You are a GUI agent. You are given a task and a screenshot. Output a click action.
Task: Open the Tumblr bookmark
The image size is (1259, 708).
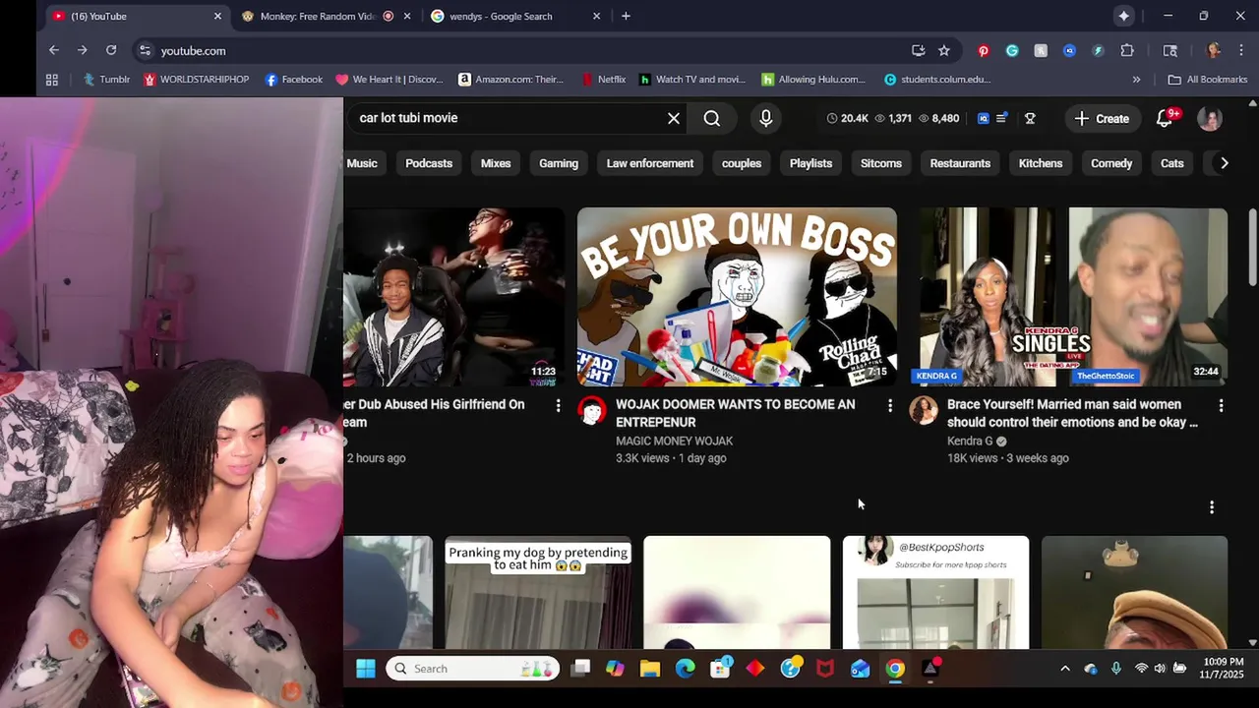106,80
